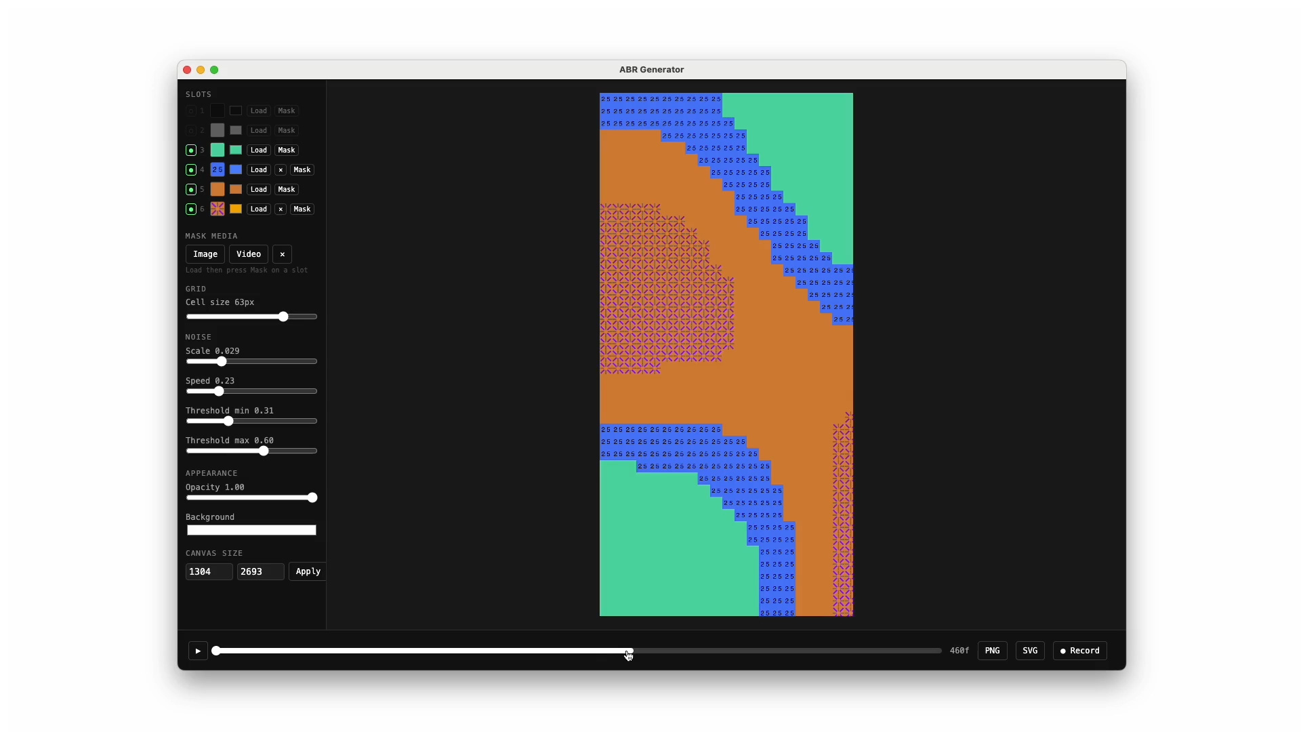The height and width of the screenshot is (732, 1301).
Task: Clear slot 4 loaded image with ×
Action: pos(281,170)
